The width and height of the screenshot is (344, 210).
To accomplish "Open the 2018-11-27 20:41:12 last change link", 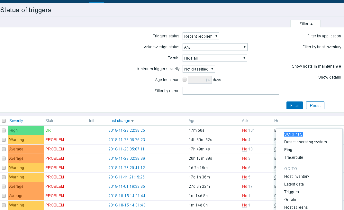I will click(x=127, y=168).
